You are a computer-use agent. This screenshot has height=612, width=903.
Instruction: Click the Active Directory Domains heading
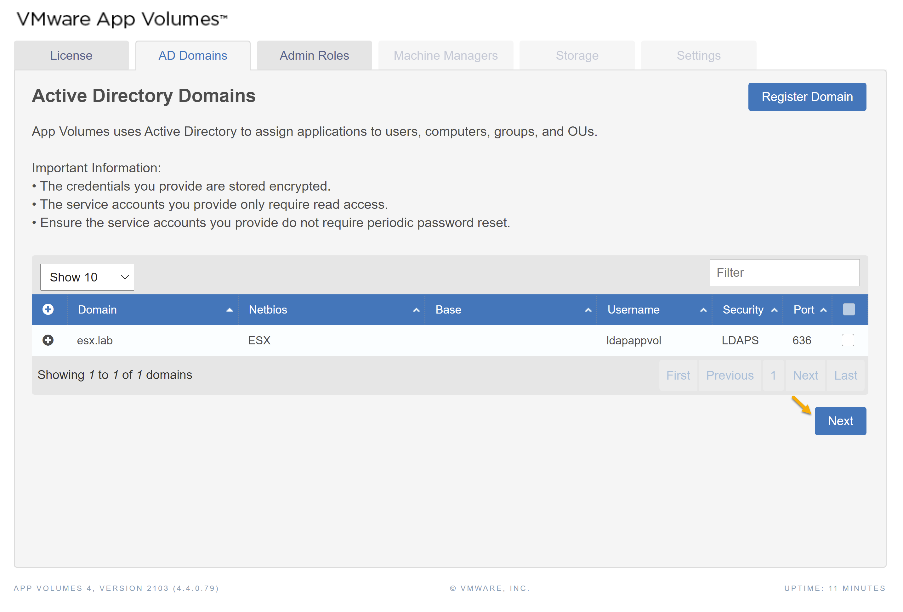pos(144,96)
